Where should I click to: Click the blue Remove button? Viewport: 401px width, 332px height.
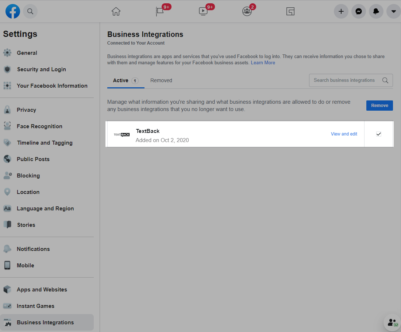379,106
